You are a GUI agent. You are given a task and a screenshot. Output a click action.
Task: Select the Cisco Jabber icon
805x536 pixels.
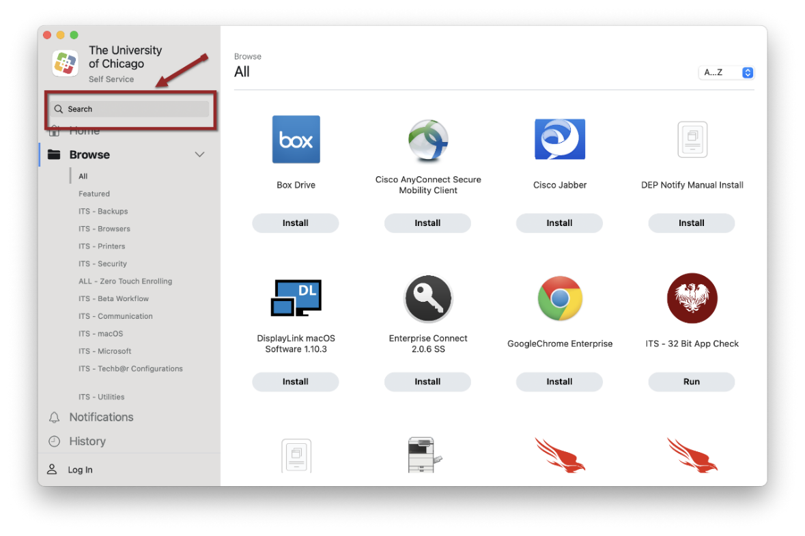coord(559,139)
